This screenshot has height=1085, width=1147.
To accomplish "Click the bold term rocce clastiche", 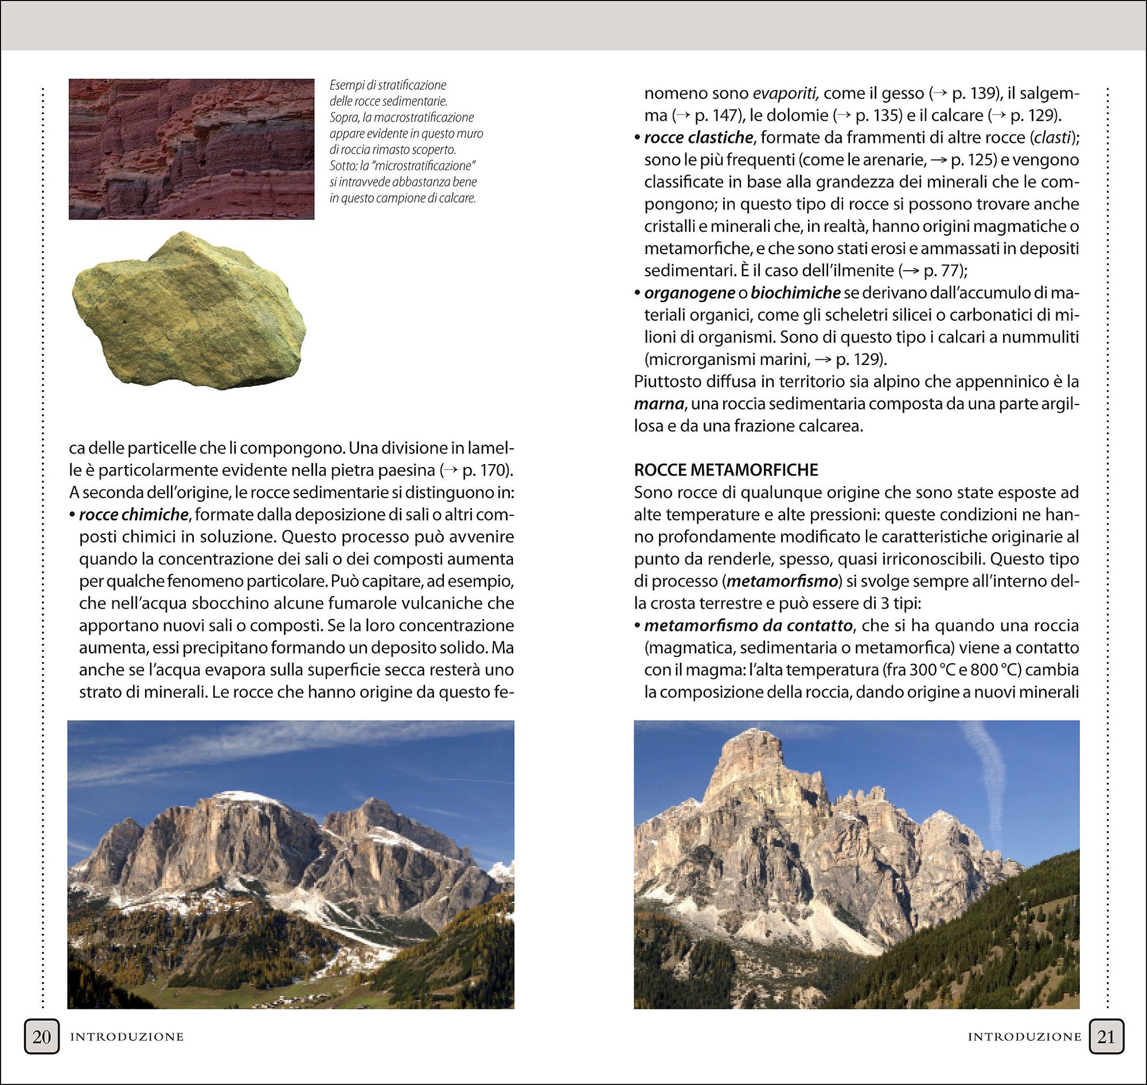I will click(698, 137).
